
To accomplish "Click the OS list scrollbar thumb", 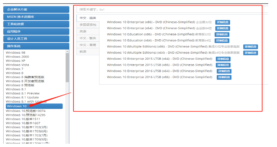I will click(x=67, y=67).
